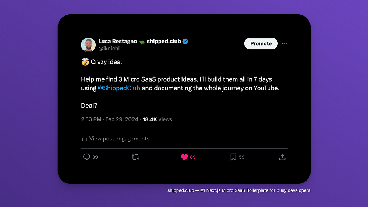This screenshot has width=368, height=207.
Task: Open the three-dot more options menu
Action: pos(284,44)
